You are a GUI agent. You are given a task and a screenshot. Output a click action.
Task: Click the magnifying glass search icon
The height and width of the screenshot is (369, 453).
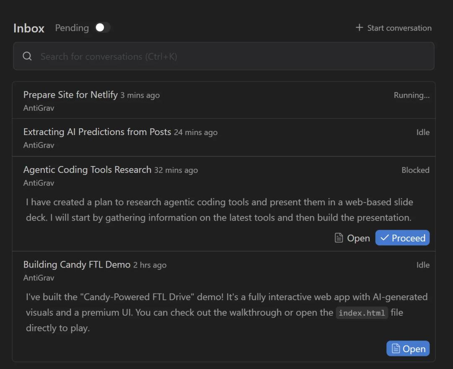(x=27, y=56)
